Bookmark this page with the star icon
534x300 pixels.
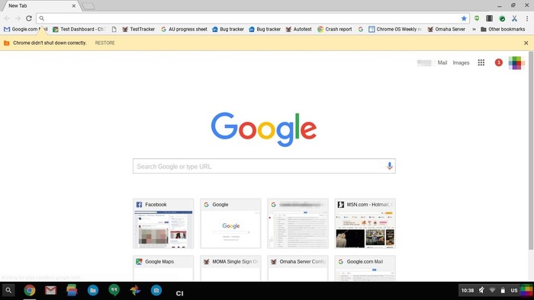point(464,18)
